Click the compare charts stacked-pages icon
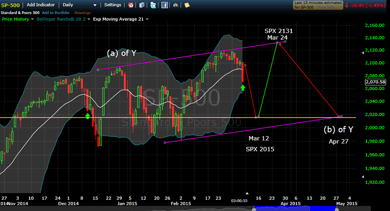 coord(142,5)
